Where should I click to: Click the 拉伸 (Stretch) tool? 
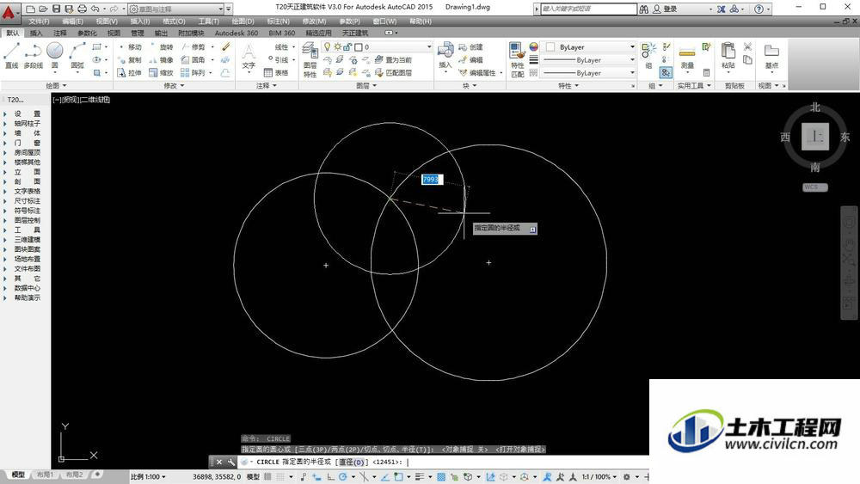(x=130, y=72)
